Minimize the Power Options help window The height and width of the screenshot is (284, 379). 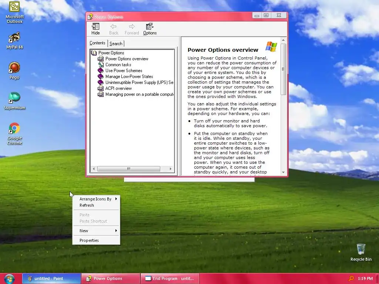pos(257,16)
